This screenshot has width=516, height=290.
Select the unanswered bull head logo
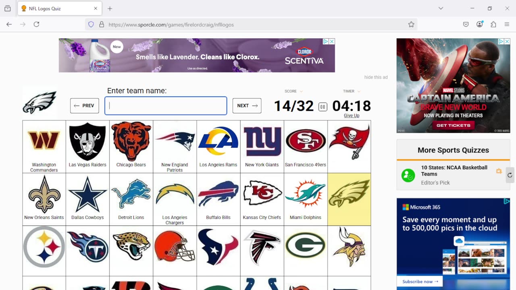point(218,246)
